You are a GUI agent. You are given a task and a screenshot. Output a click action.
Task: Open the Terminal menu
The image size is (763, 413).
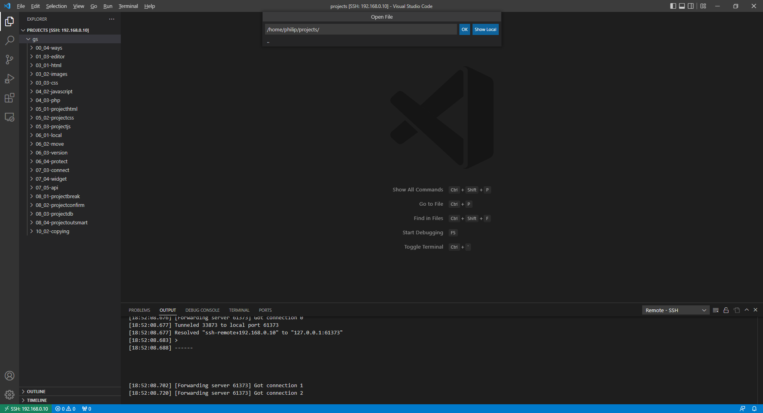click(128, 6)
